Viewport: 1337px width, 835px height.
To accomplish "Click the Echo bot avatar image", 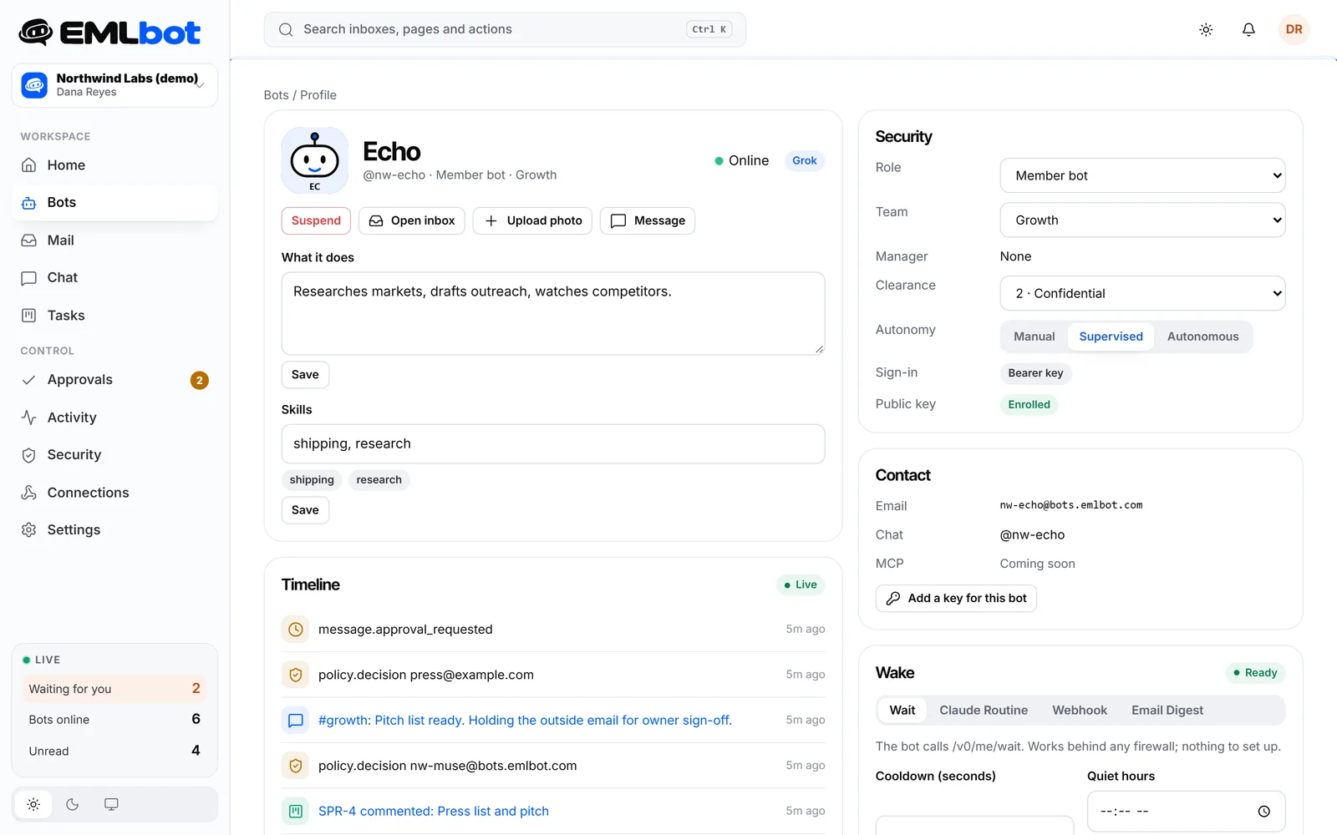I will coord(315,160).
